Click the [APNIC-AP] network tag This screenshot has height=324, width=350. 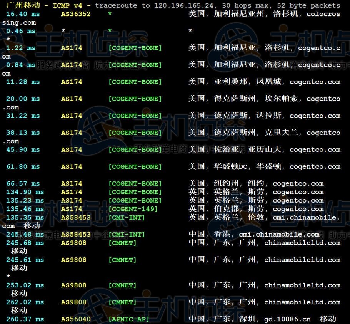(x=129, y=319)
